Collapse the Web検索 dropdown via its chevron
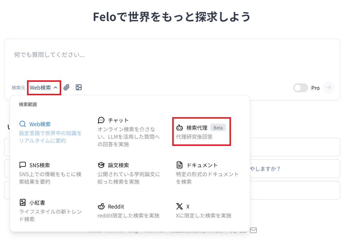Viewport: 345px width, 240px height. 56,87
